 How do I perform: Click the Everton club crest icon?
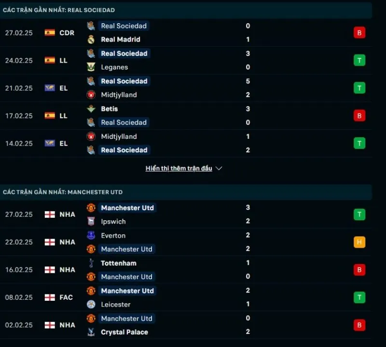pyautogui.click(x=91, y=236)
